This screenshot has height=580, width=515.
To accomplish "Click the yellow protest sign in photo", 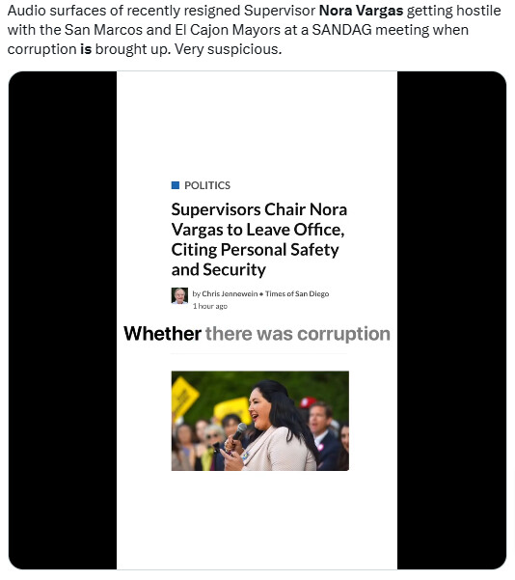I will [x=184, y=397].
